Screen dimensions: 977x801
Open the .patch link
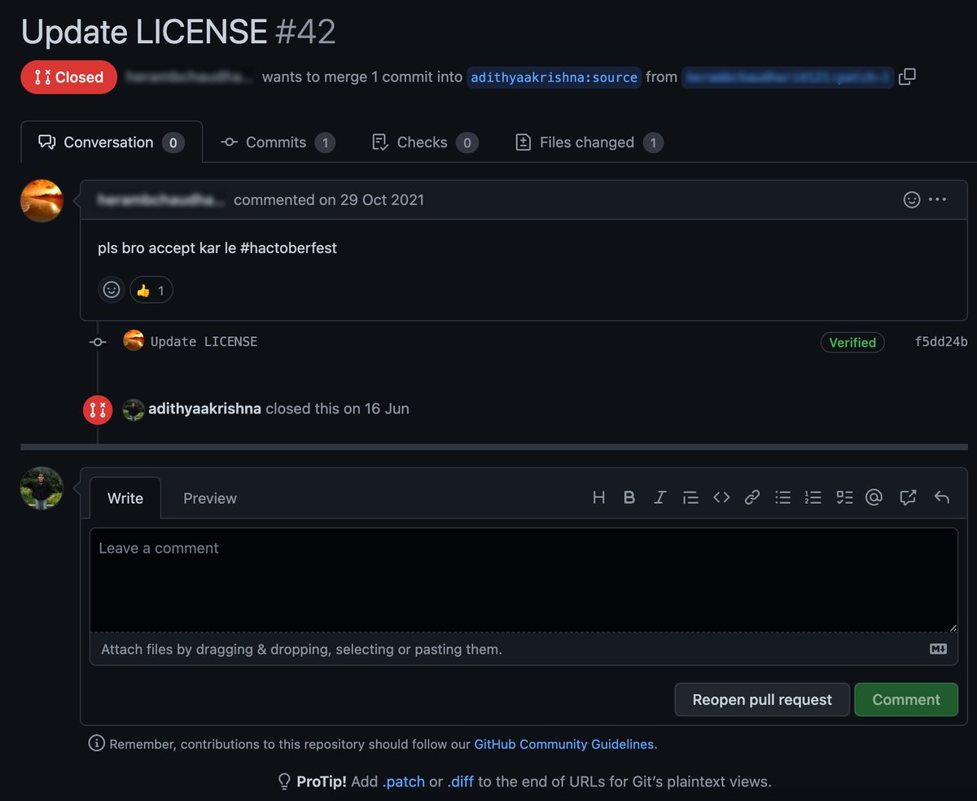coord(403,781)
